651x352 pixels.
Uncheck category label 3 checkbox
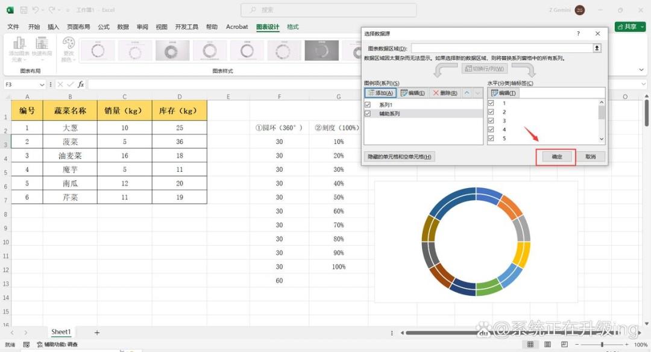click(x=491, y=121)
